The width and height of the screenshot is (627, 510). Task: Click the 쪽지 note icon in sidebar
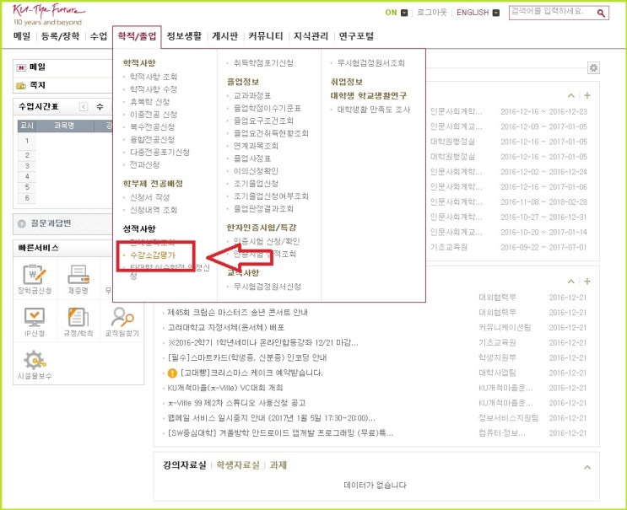(x=21, y=86)
